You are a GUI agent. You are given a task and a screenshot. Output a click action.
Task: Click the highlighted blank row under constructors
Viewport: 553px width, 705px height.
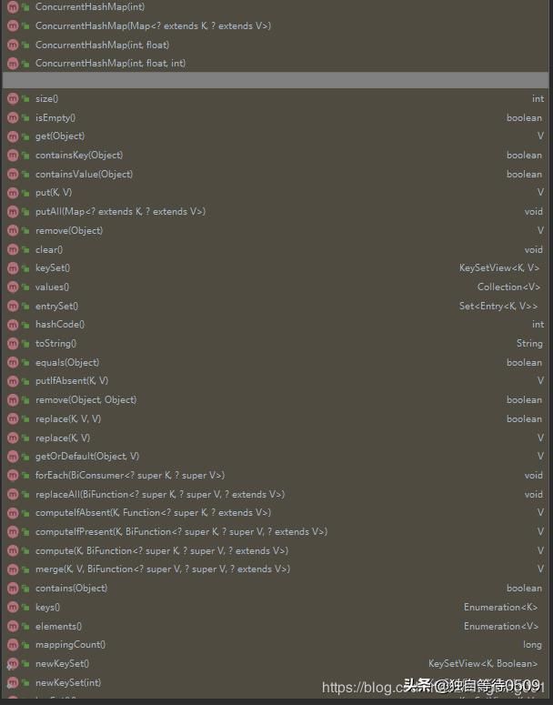pos(275,80)
